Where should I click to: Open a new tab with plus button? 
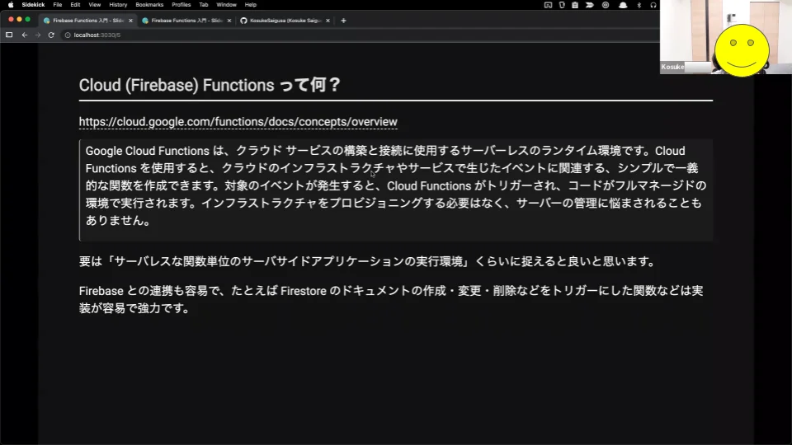tap(343, 20)
